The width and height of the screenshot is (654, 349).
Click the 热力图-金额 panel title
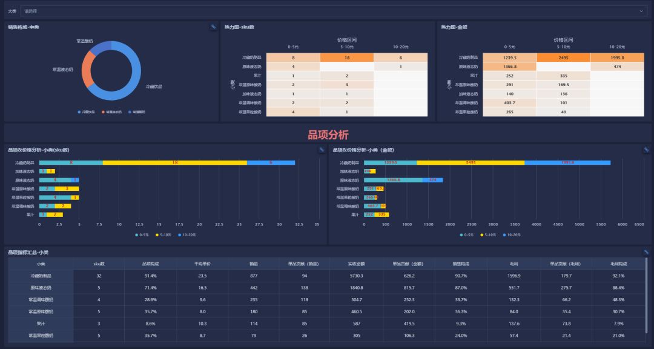(454, 27)
